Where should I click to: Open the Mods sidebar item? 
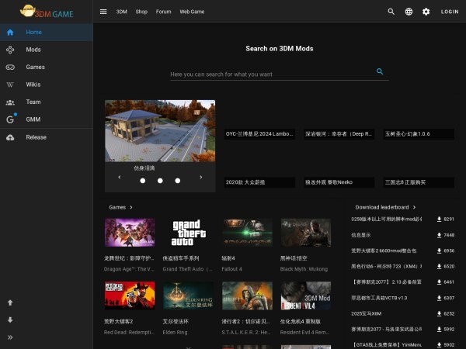33,50
